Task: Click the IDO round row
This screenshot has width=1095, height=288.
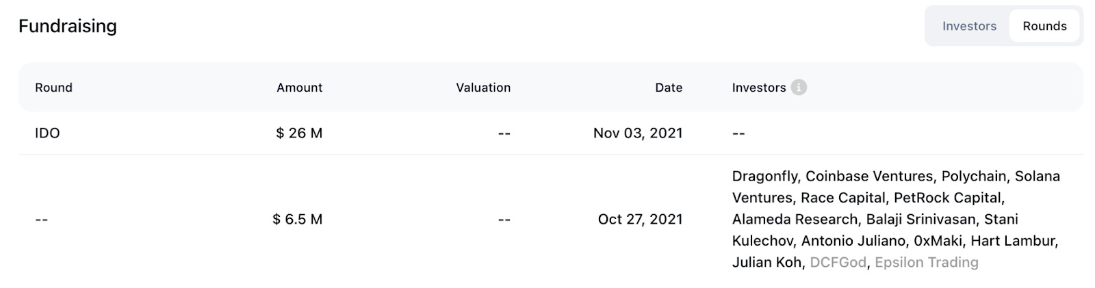Action: (47, 133)
